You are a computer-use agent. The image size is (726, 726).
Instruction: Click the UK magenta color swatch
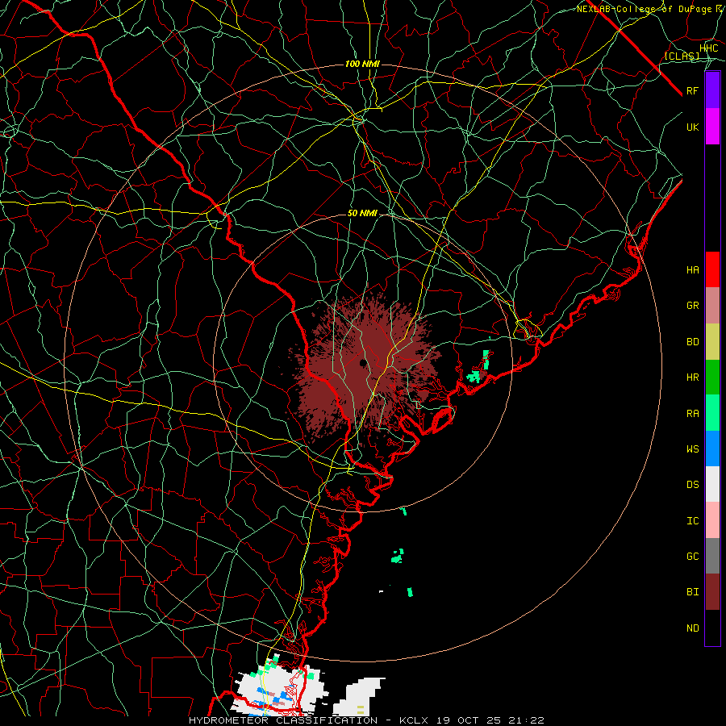click(x=712, y=127)
